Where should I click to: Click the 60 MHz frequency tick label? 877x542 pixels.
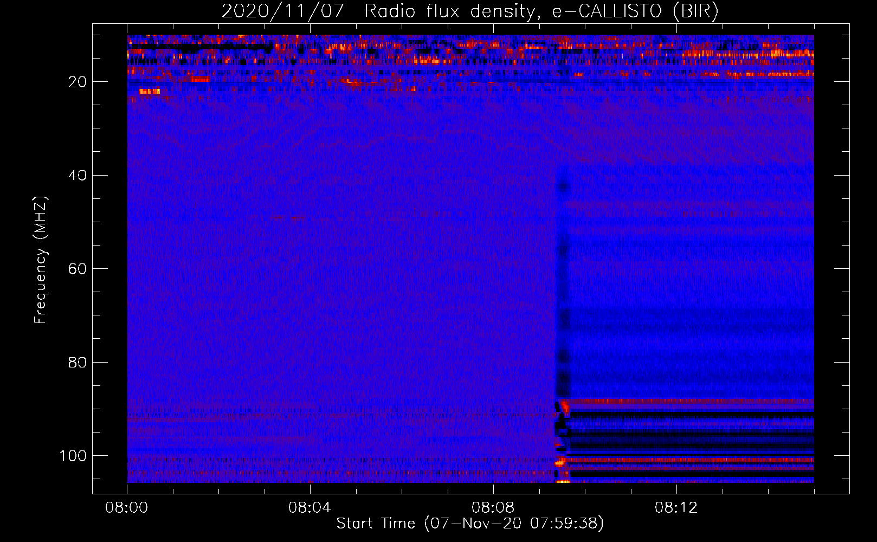[x=78, y=269]
